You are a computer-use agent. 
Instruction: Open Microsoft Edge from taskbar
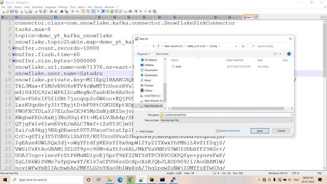(x=120, y=179)
